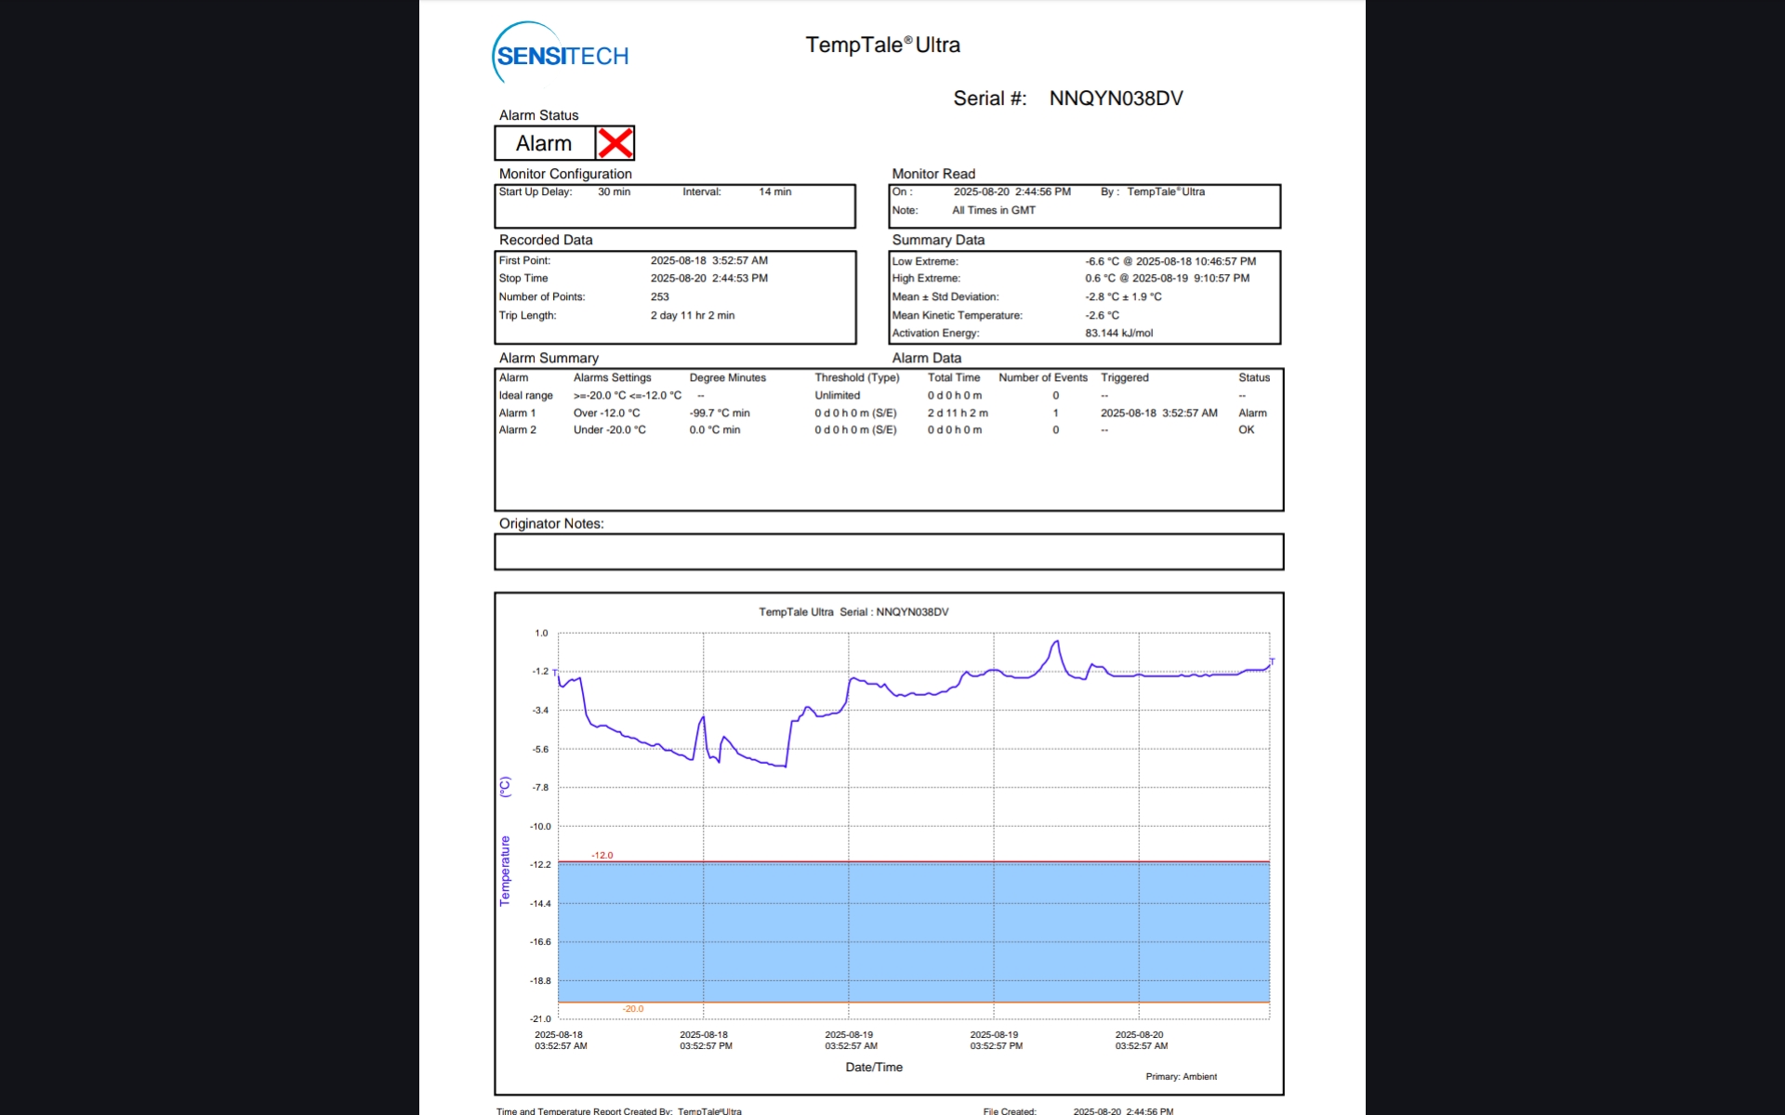This screenshot has width=1785, height=1115.
Task: Click the Alarm 1 row in Alarm Summary
Action: pos(517,413)
